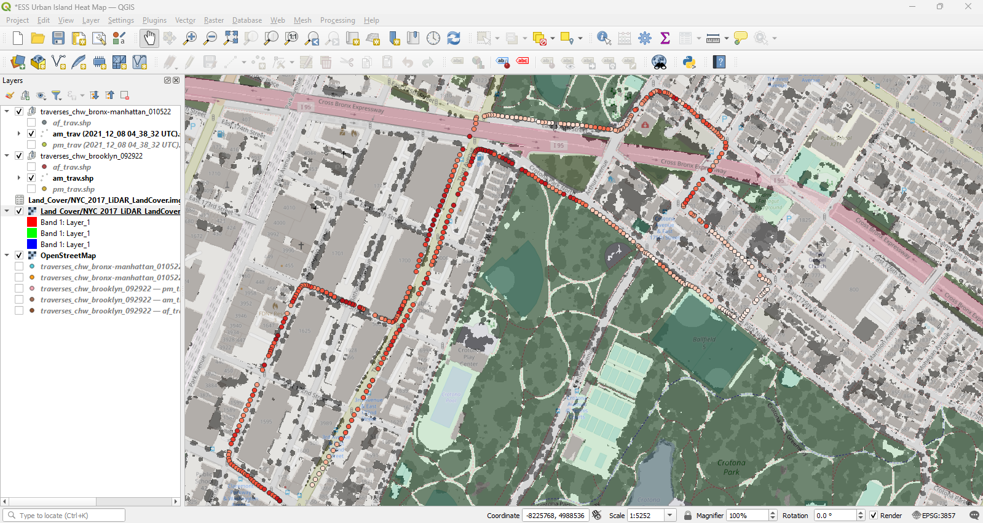Open the Mesh menu
This screenshot has height=523, width=983.
coord(302,20)
